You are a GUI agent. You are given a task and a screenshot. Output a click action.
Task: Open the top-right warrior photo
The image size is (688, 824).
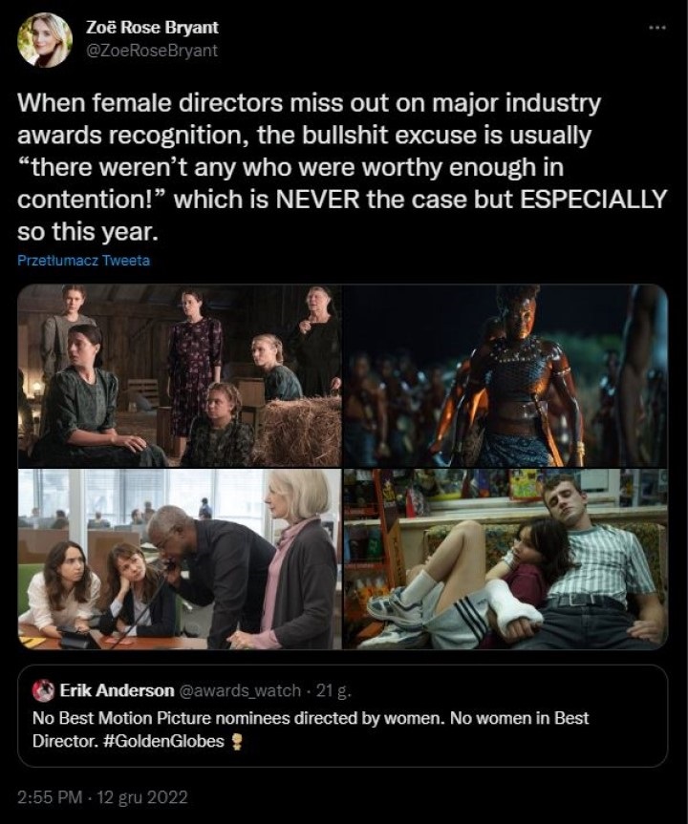(x=505, y=375)
